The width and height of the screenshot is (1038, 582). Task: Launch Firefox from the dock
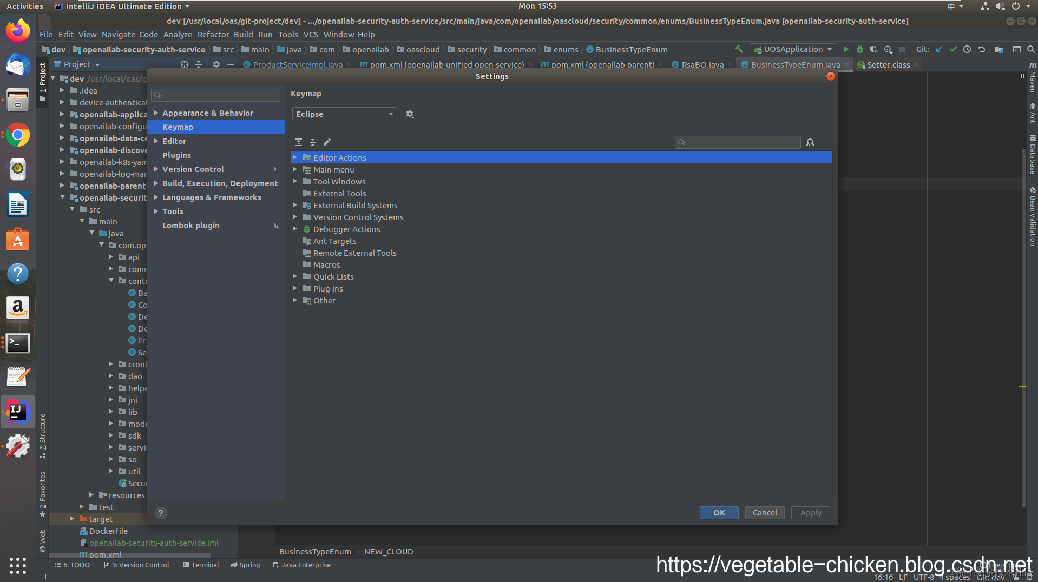[18, 31]
